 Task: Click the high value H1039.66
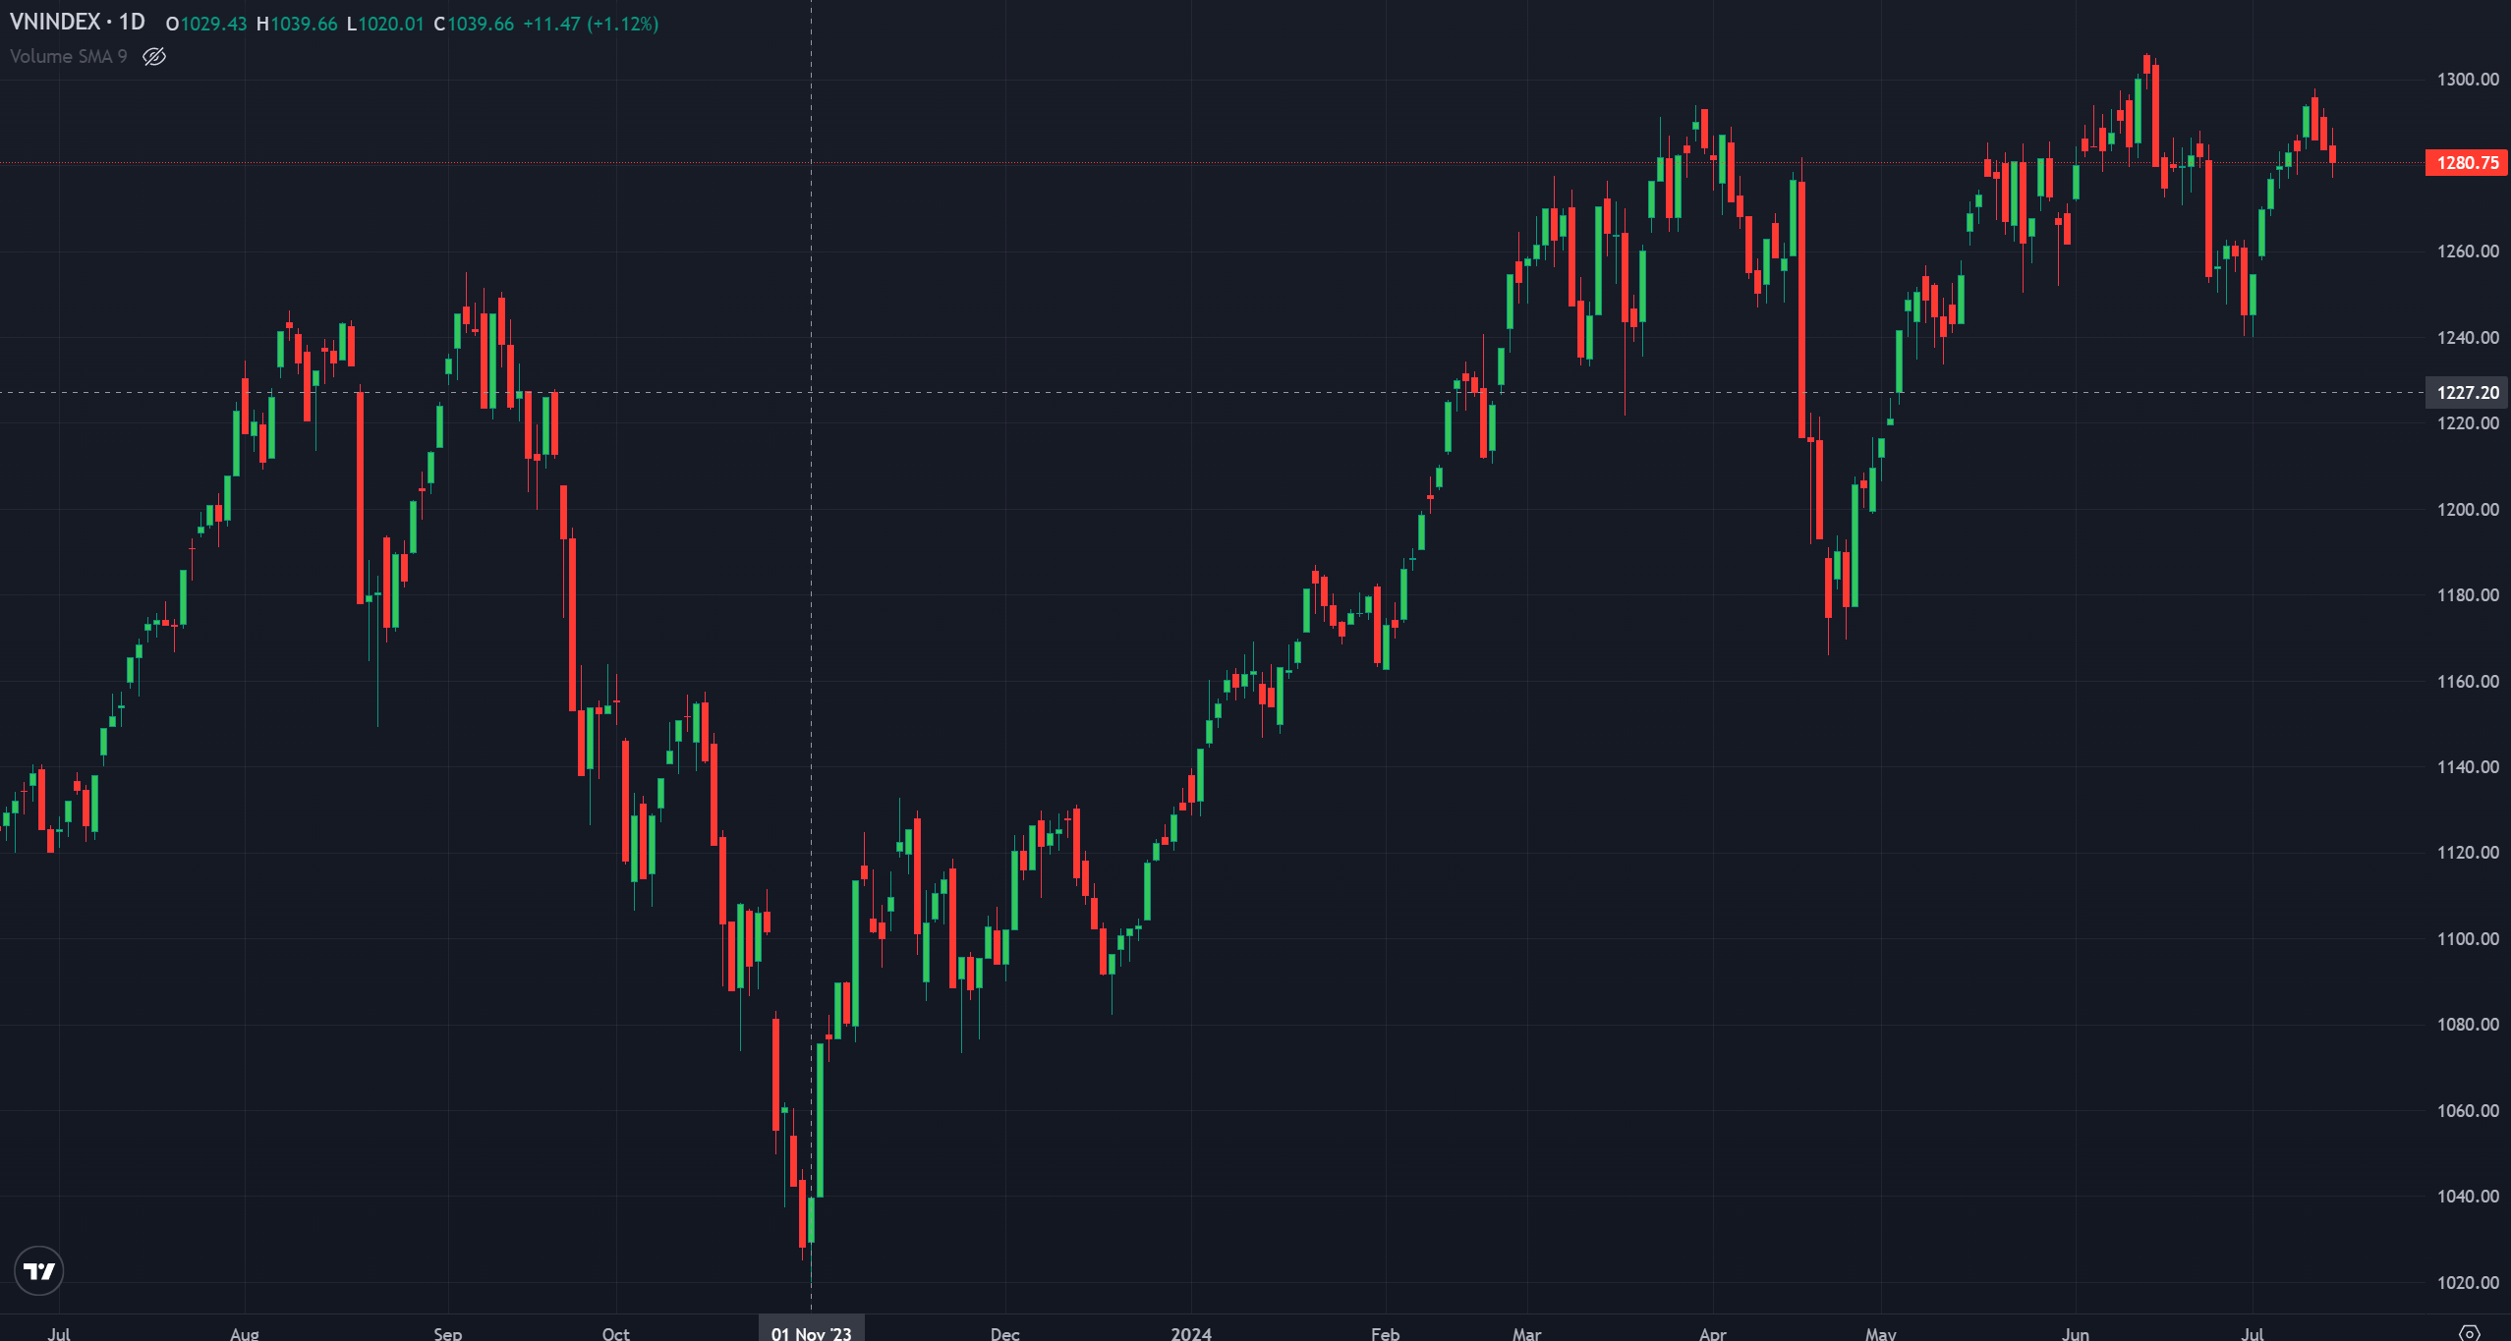coord(297,24)
